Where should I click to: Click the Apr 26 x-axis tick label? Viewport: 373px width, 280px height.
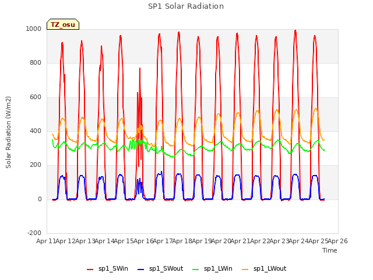(x=338, y=241)
